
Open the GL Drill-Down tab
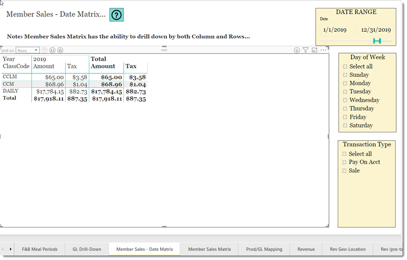[87, 249]
